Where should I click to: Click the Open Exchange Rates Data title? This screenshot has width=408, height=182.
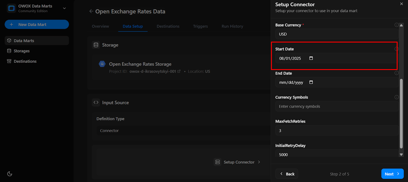(x=130, y=12)
